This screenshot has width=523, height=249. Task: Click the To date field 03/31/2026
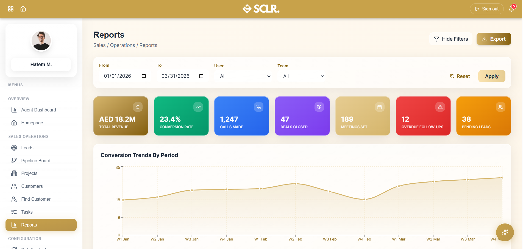[183, 76]
